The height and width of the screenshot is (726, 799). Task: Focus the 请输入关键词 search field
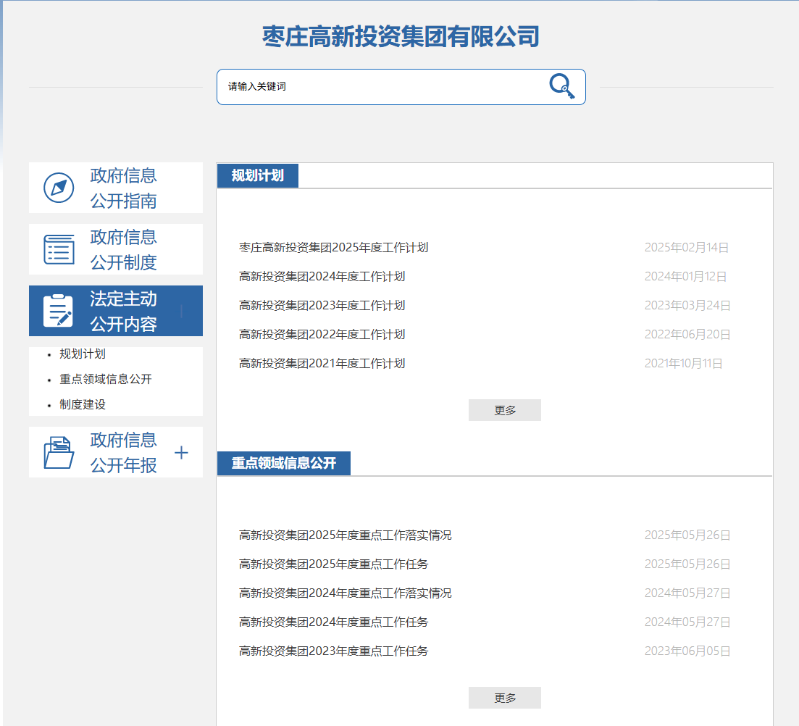[377, 87]
